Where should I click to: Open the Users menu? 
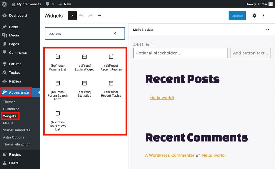14,163
